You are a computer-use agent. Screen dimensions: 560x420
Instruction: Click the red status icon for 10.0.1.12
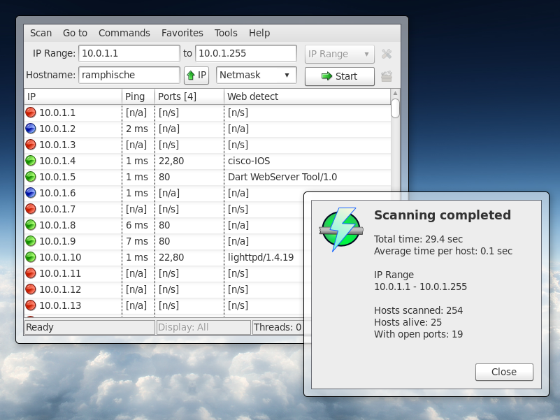pyautogui.click(x=31, y=289)
